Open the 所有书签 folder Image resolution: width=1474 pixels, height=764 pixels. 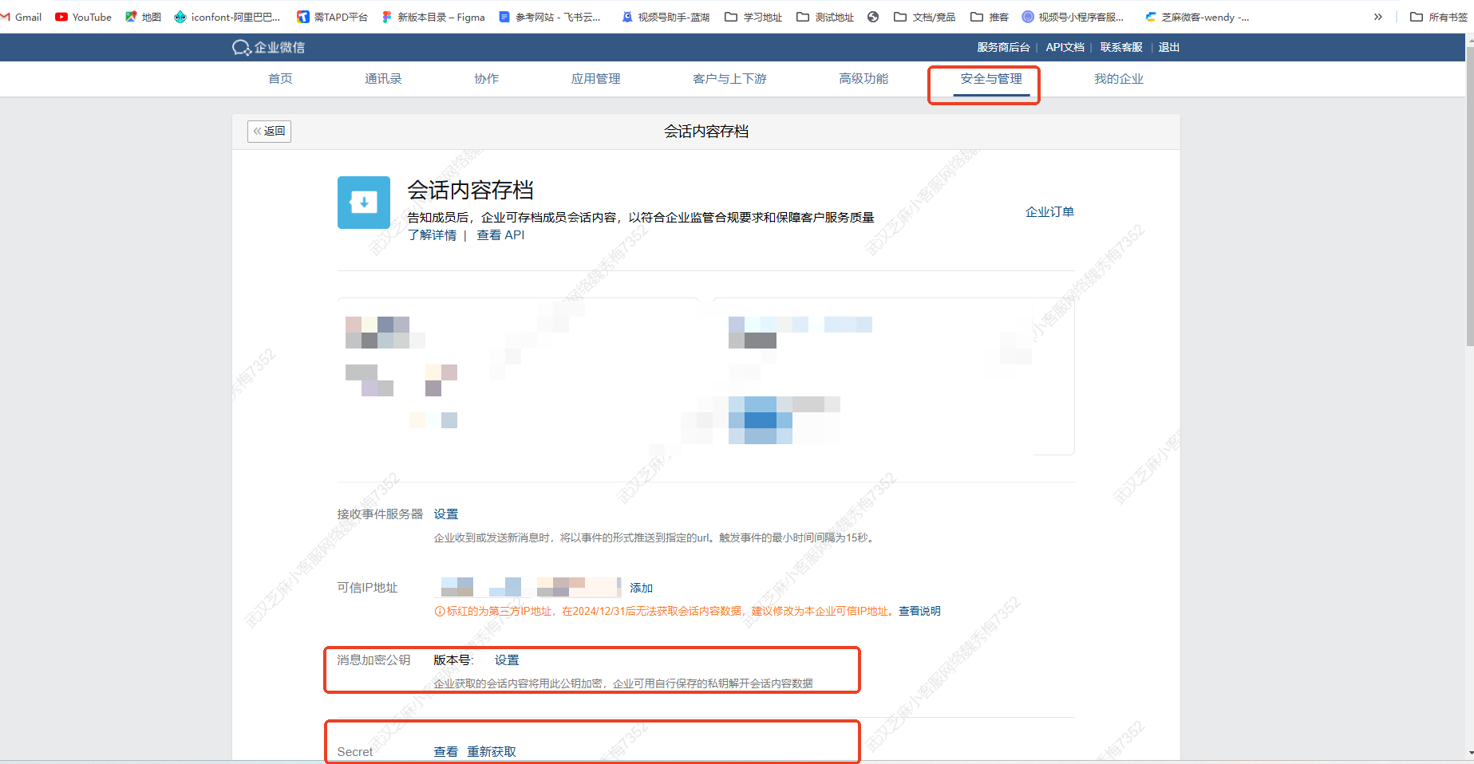(1438, 17)
